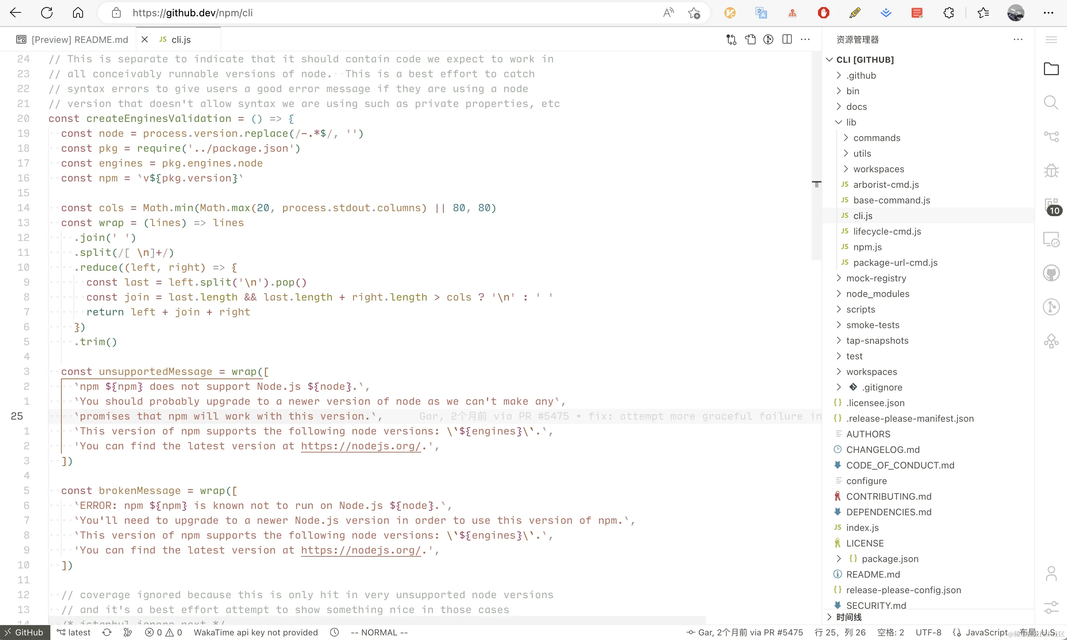Open Run and Debug view

(x=1051, y=171)
